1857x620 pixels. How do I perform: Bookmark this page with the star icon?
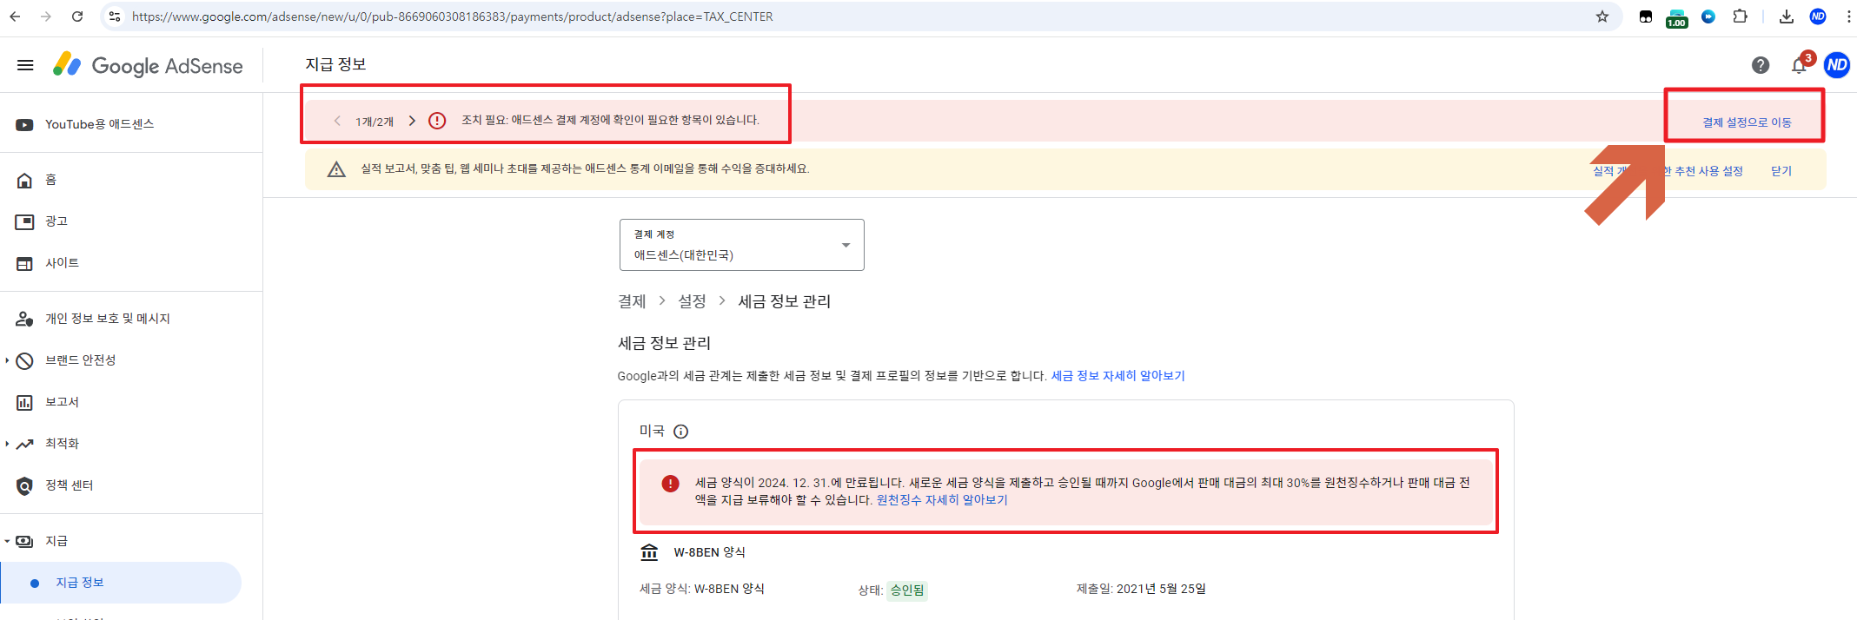[x=1602, y=16]
